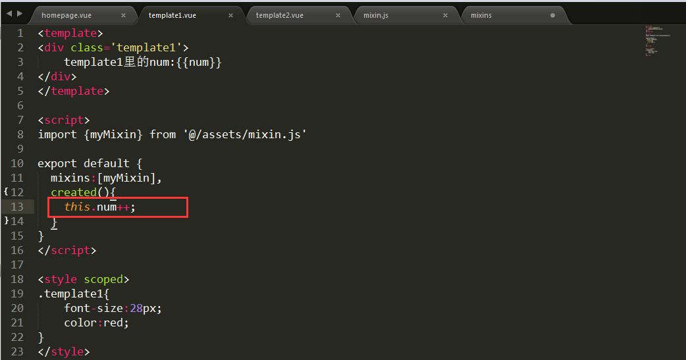Click the closing </script> tag
Screen dimensions: 686x360
point(67,250)
